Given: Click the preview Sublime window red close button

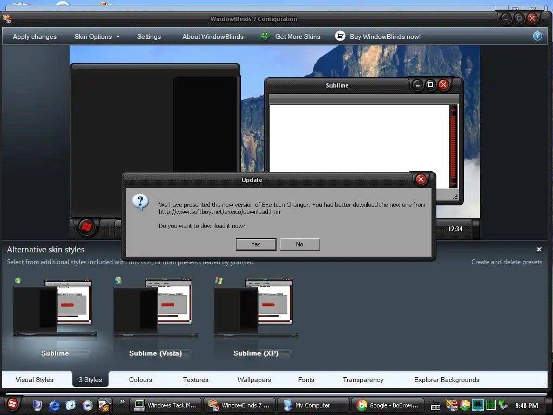Looking at the screenshot, I should pos(444,85).
